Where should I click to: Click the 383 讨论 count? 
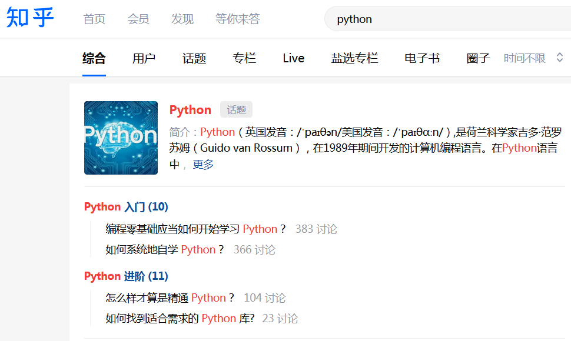pyautogui.click(x=316, y=229)
